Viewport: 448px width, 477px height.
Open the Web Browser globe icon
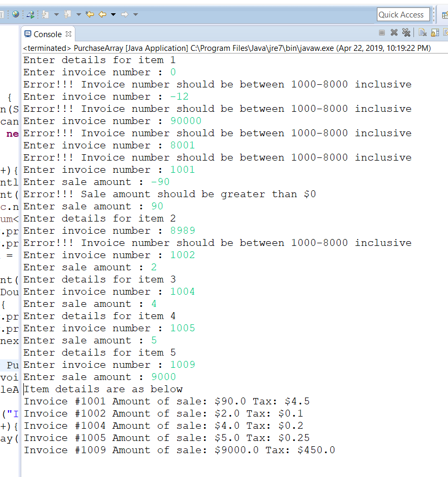(15, 14)
